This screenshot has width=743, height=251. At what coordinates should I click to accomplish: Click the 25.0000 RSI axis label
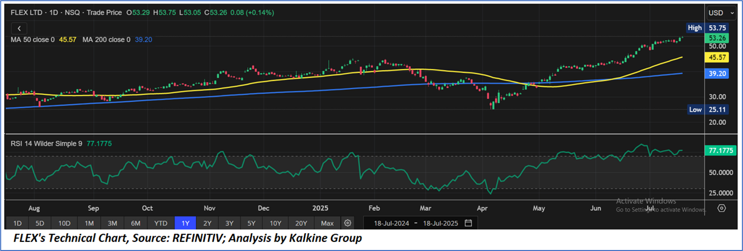coord(720,193)
